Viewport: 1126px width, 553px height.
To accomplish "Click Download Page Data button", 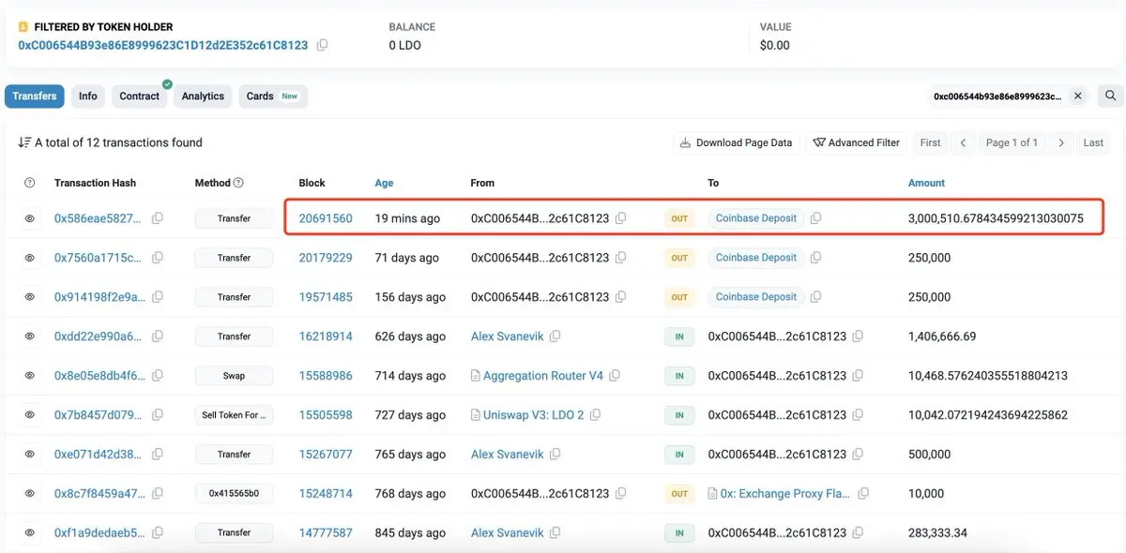I will tap(736, 142).
